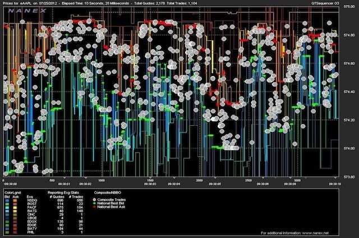
Task: Click the 2500 sequence tick label
Action: [x=248, y=180]
